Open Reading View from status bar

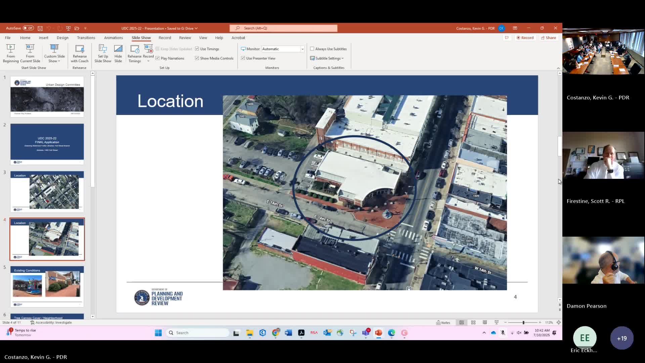click(x=485, y=322)
